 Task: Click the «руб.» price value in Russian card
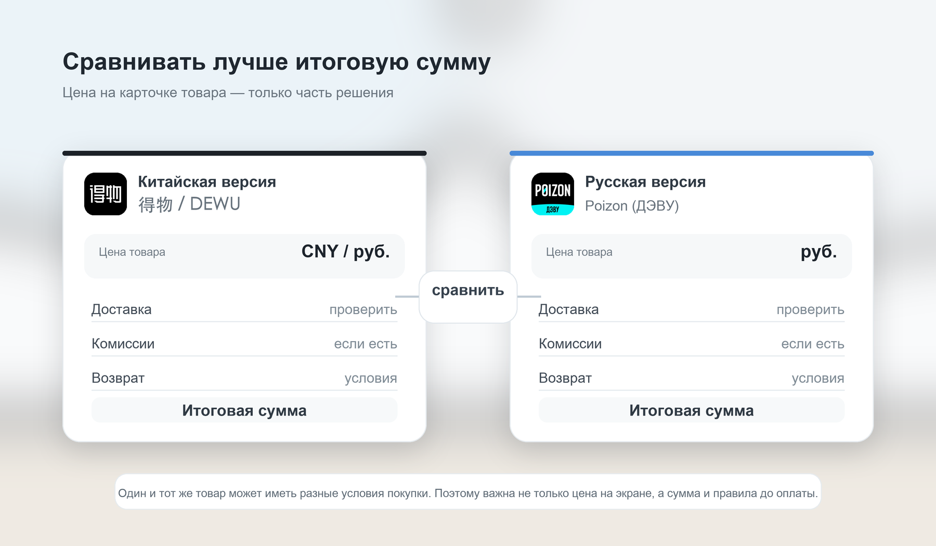[x=818, y=252]
